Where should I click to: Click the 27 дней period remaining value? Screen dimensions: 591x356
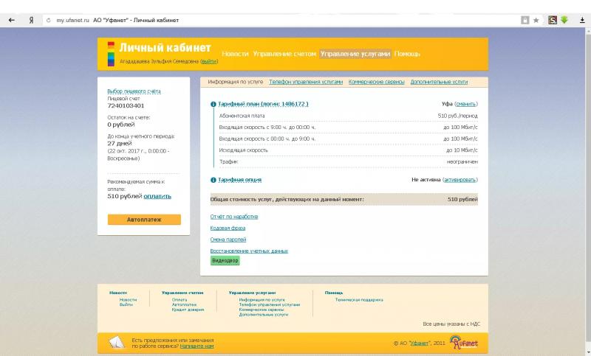[120, 144]
